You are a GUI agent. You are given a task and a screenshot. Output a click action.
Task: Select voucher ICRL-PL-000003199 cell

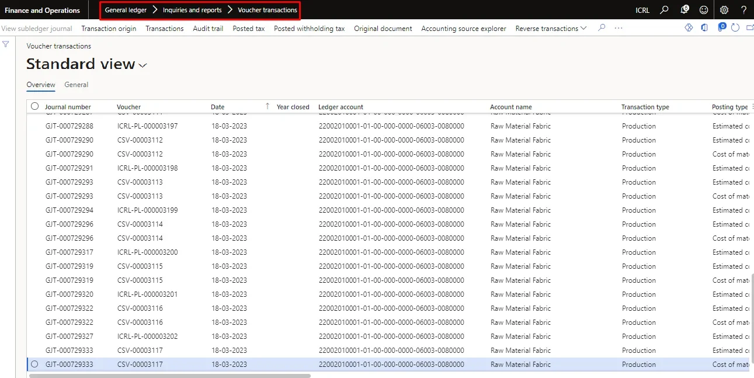coord(147,210)
